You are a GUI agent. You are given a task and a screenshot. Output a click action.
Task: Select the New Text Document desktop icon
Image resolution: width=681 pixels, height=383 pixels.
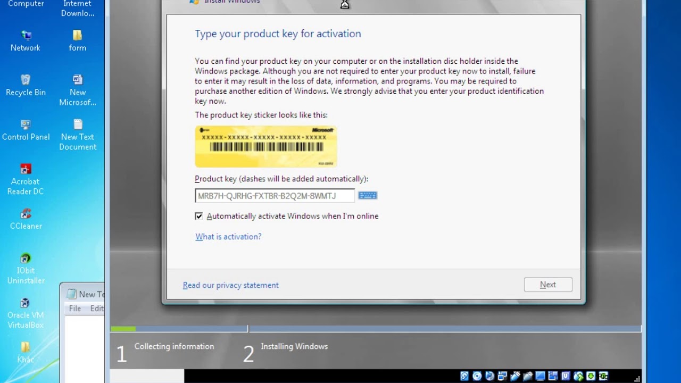coord(78,135)
